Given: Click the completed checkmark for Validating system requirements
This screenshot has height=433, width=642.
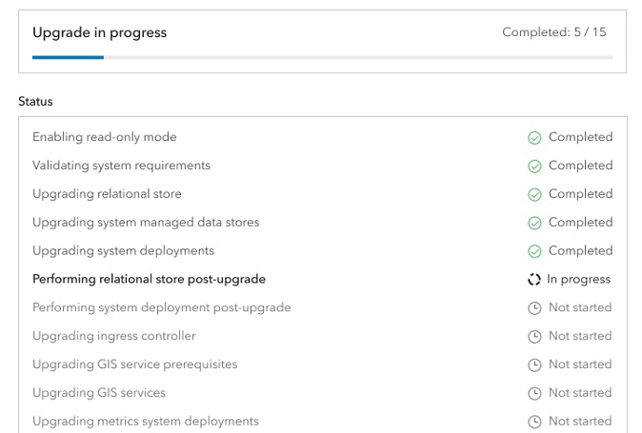Looking at the screenshot, I should tap(534, 166).
